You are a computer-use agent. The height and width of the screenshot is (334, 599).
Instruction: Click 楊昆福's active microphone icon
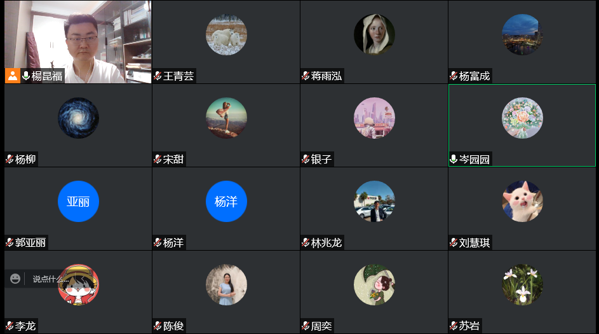[x=26, y=76]
